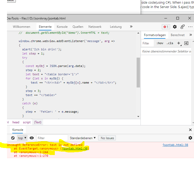This screenshot has height=176, width=194.
Task: Open jsontab.html:38 link in stack trace
Action: (75, 148)
